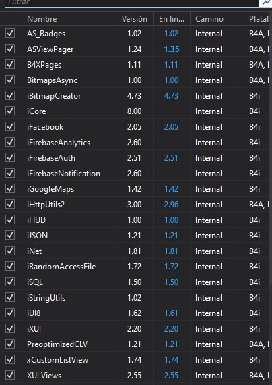272x385 pixels.
Task: Open the ASViewPager online version 1.35 link
Action: 172,49
